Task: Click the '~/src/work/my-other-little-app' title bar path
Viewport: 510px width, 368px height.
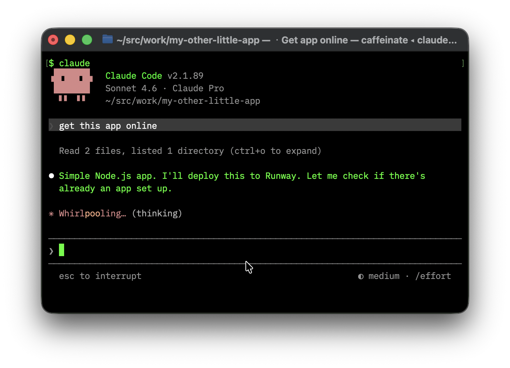Action: pyautogui.click(x=188, y=40)
